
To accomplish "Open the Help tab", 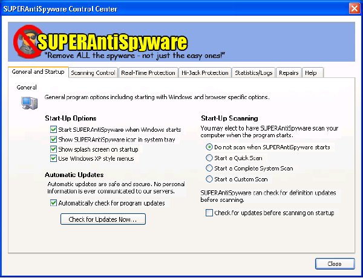I will (313, 73).
